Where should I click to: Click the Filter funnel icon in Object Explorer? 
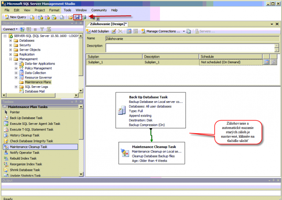pos(42,29)
